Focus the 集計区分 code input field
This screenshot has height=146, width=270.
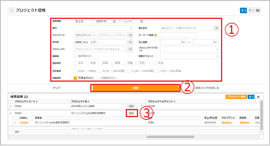pos(186,28)
